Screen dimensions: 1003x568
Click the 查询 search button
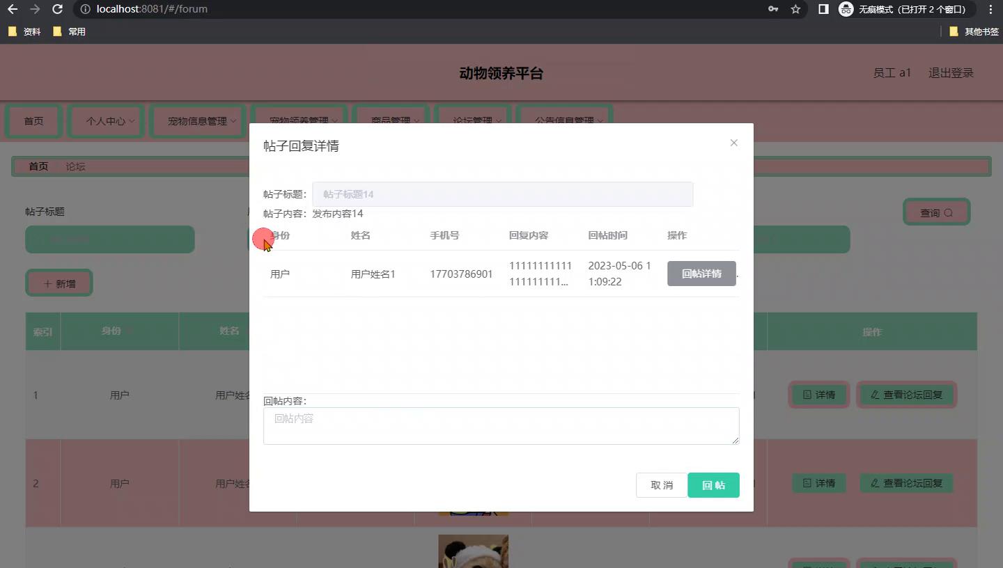936,212
